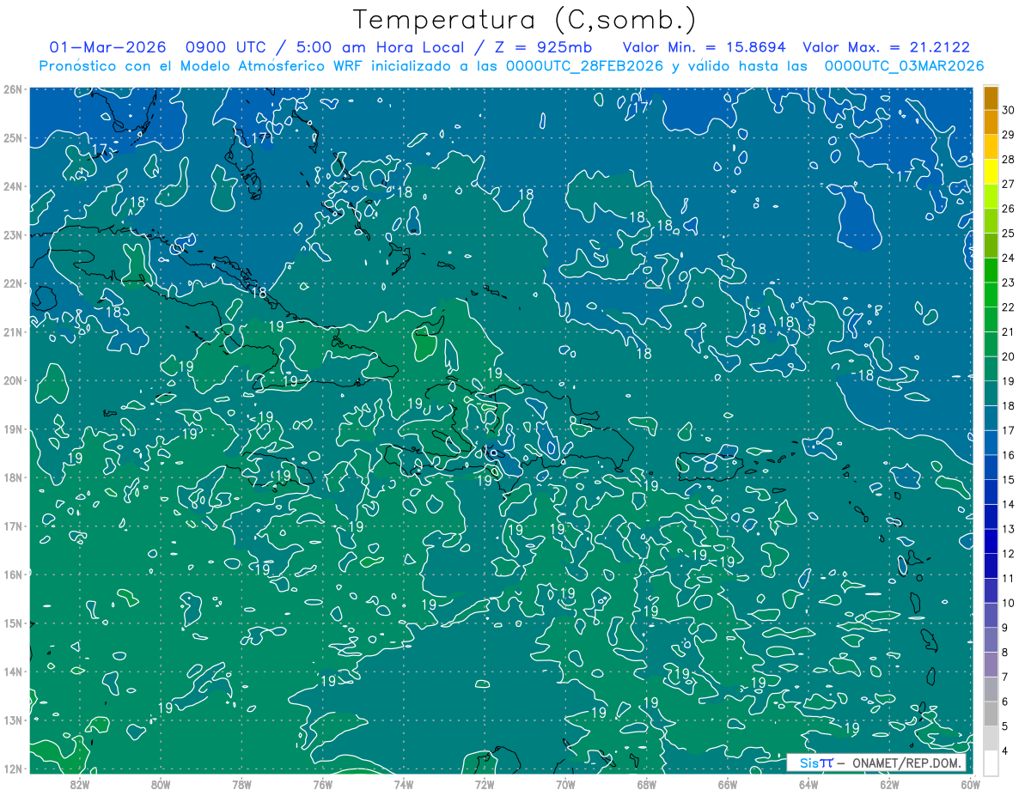Click the "66W" longitude axis label
Screen dimensions: 1031x796
point(727,784)
